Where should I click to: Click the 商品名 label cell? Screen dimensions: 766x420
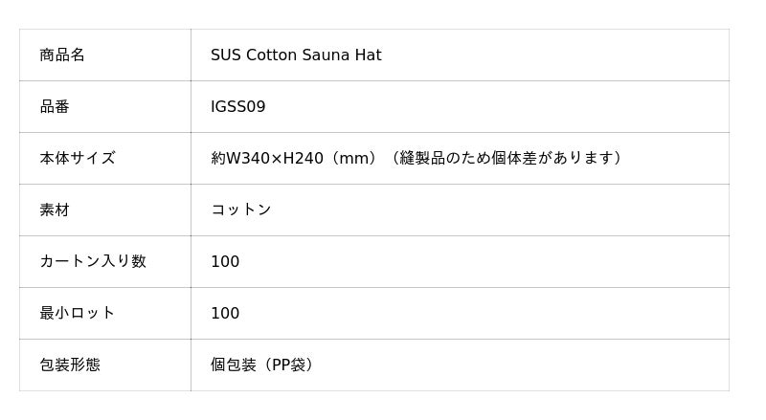62,55
